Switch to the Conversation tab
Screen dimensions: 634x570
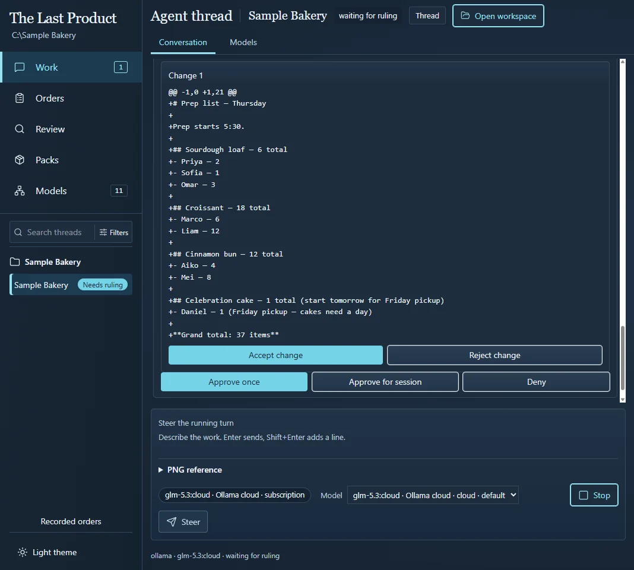183,43
